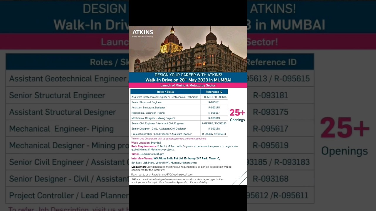This screenshot has height=211, width=376.
Task: Select small cell 'R-093185 / R-093183'
Action: click(214, 123)
